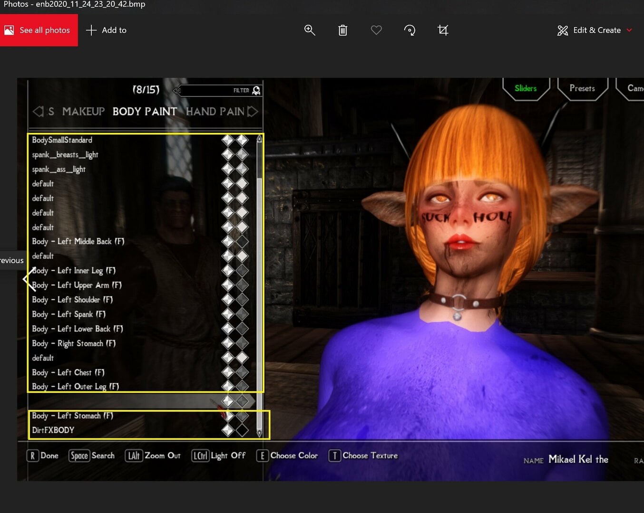The width and height of the screenshot is (644, 513).
Task: Click first diamond on Left Chest row
Action: [228, 372]
